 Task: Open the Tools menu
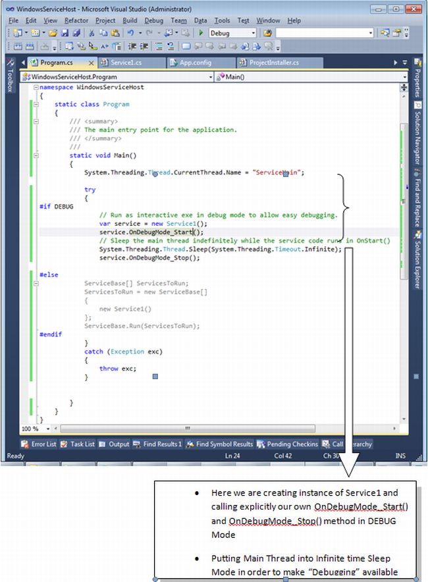(222, 20)
